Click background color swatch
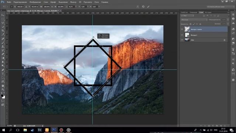The image size is (236, 133). [x=4, y=97]
